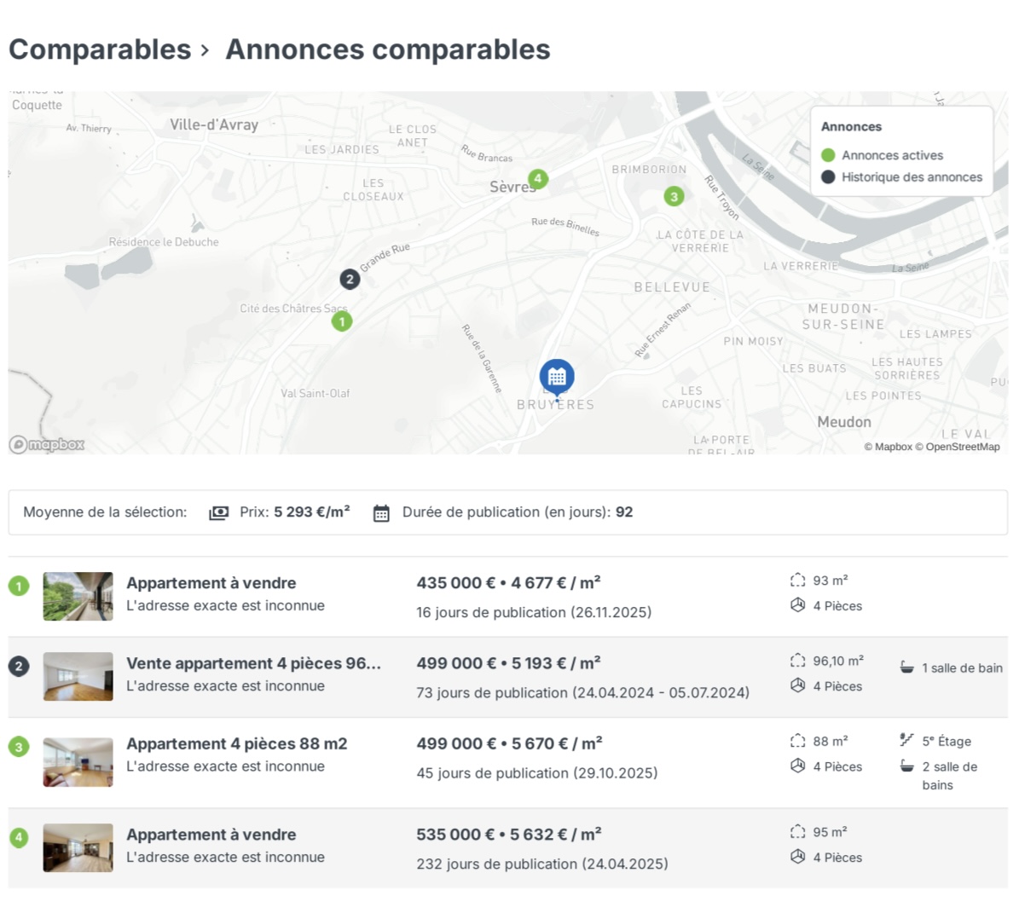Click the blue building pin on map
Screen dimensions: 1025x913
click(557, 376)
